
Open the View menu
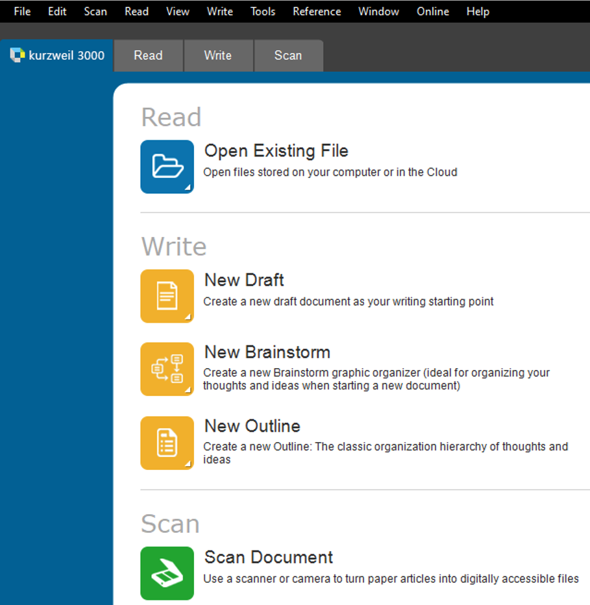177,12
